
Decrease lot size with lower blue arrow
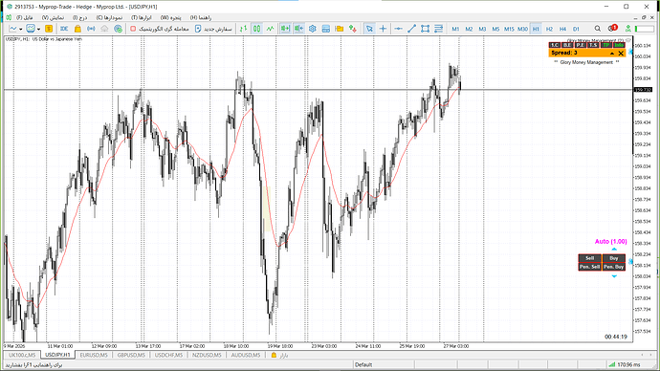click(614, 276)
